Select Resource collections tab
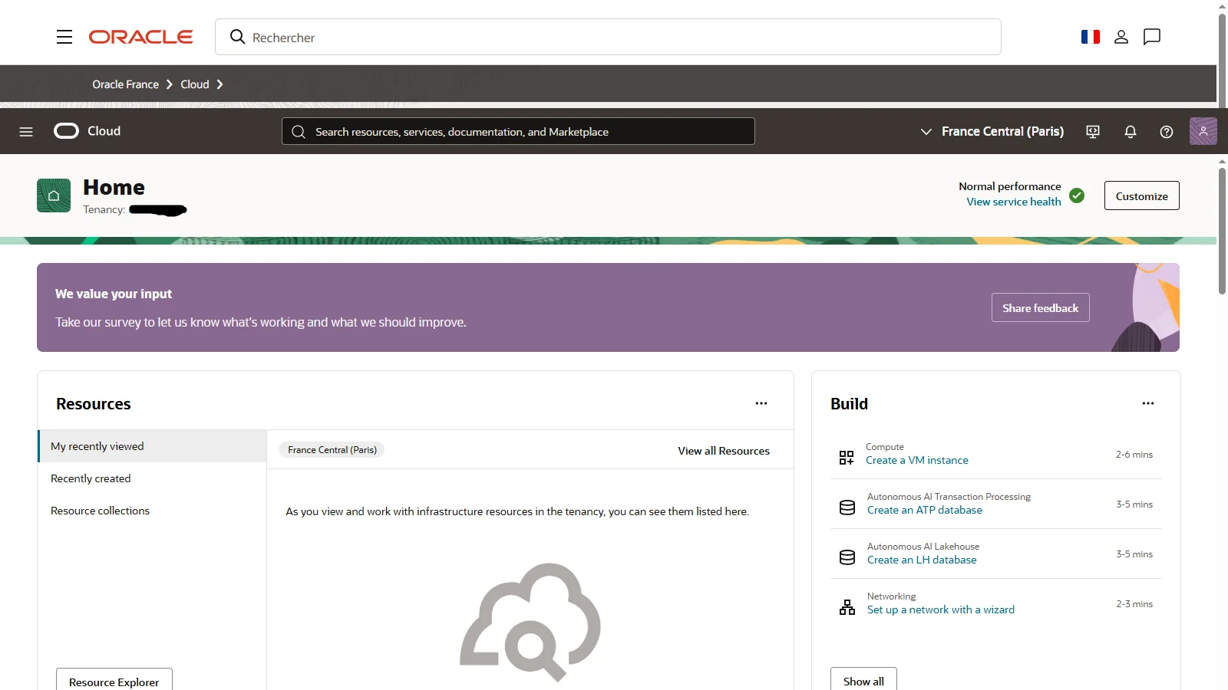This screenshot has width=1228, height=690. click(x=152, y=511)
